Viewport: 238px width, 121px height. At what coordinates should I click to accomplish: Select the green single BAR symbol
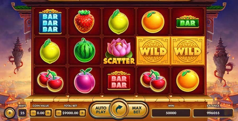click(x=187, y=22)
